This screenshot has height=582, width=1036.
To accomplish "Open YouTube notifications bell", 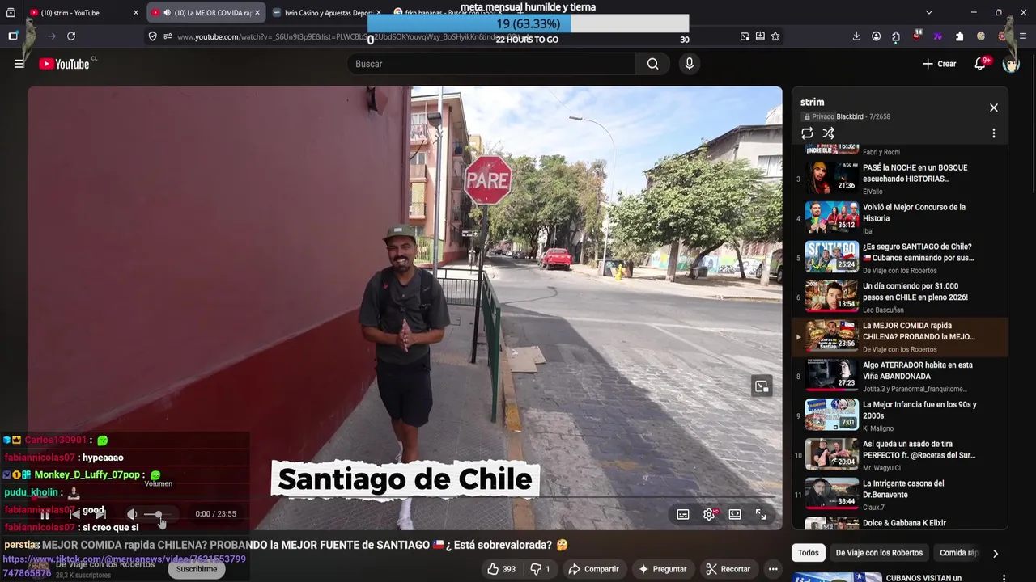I will [980, 64].
